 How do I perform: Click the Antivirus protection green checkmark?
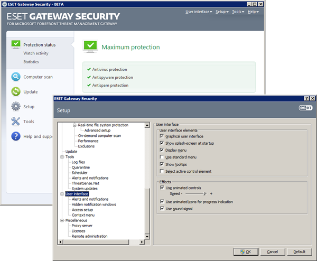coord(89,69)
